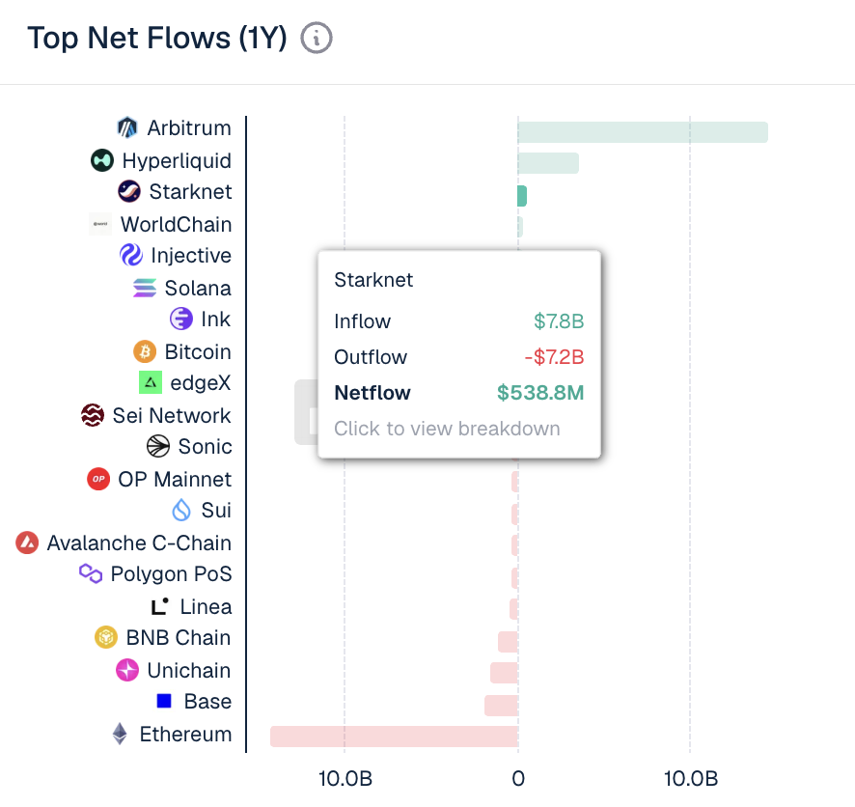Viewport: 855px width, 807px height.
Task: Click the Solana label text
Action: (x=198, y=289)
